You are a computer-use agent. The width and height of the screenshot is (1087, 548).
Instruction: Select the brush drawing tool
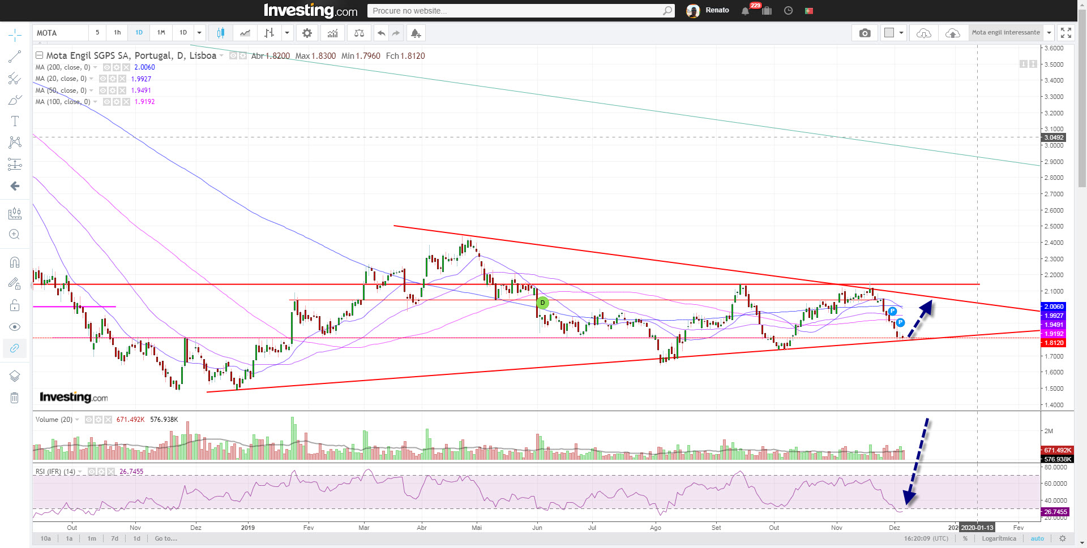(x=15, y=100)
